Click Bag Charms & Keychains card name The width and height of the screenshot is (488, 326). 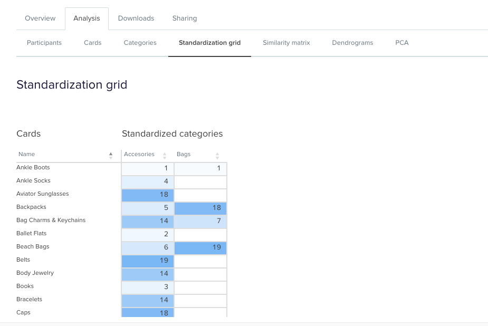[51, 220]
